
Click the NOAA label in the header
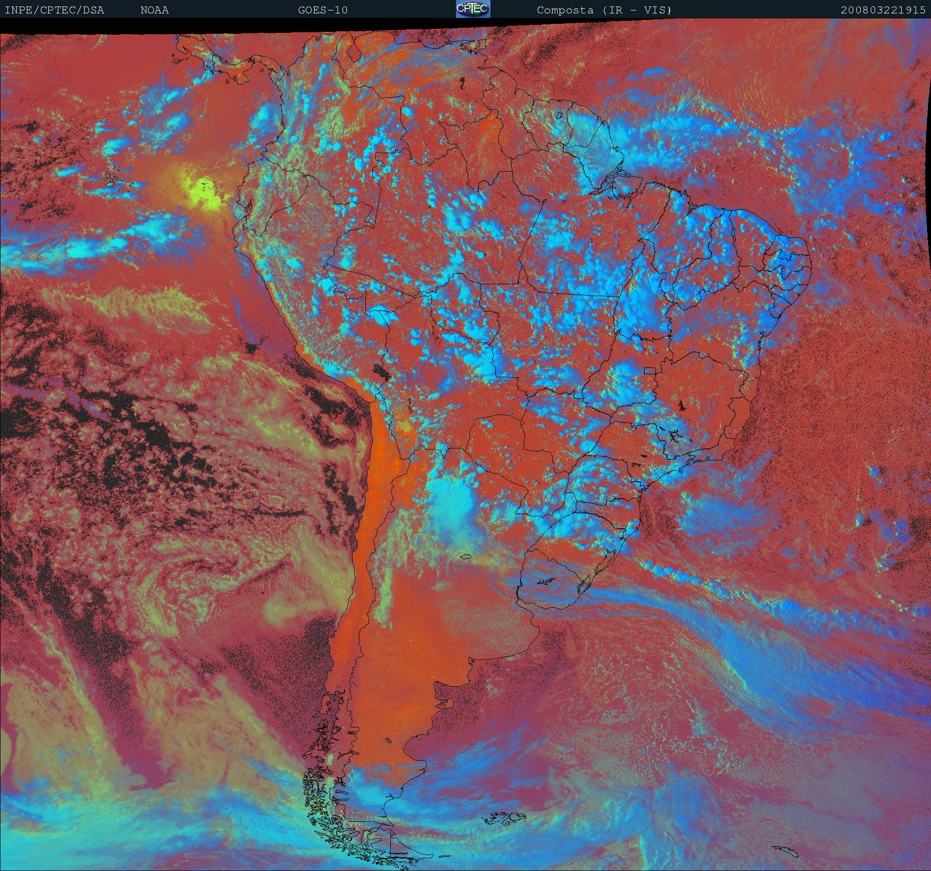click(x=154, y=10)
